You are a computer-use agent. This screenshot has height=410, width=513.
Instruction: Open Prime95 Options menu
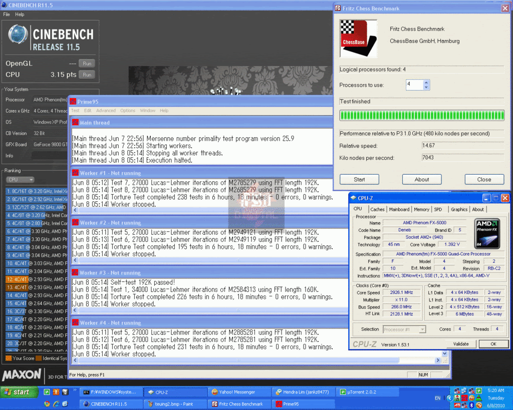click(x=128, y=111)
